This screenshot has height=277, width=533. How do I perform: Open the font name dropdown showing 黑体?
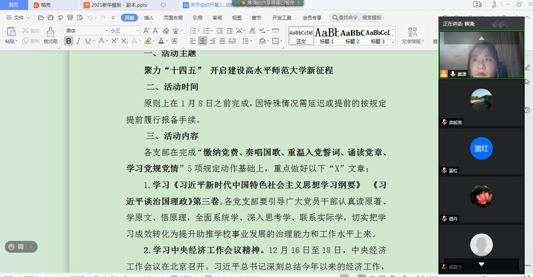[x=85, y=31]
